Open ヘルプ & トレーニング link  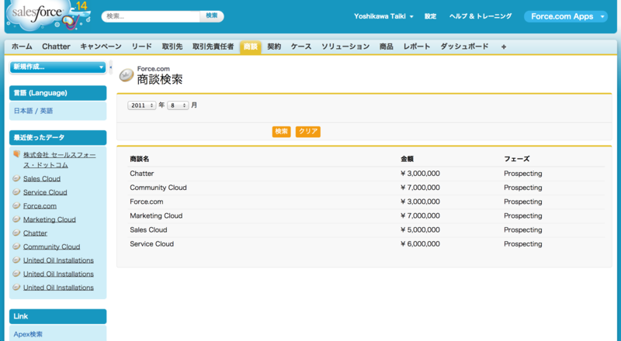[480, 16]
